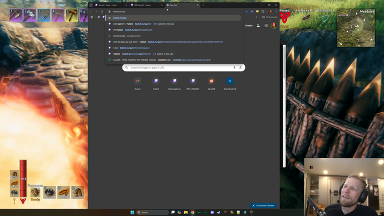Viewport: 384px width, 216px height.
Task: Click the Google account picture on New Tab
Action: pyautogui.click(x=274, y=25)
